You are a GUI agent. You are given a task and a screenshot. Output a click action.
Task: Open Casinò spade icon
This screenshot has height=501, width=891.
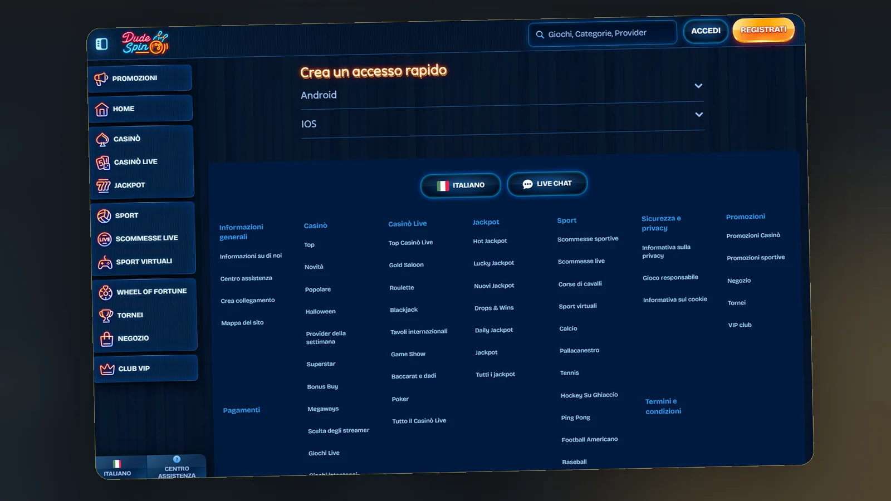click(102, 140)
